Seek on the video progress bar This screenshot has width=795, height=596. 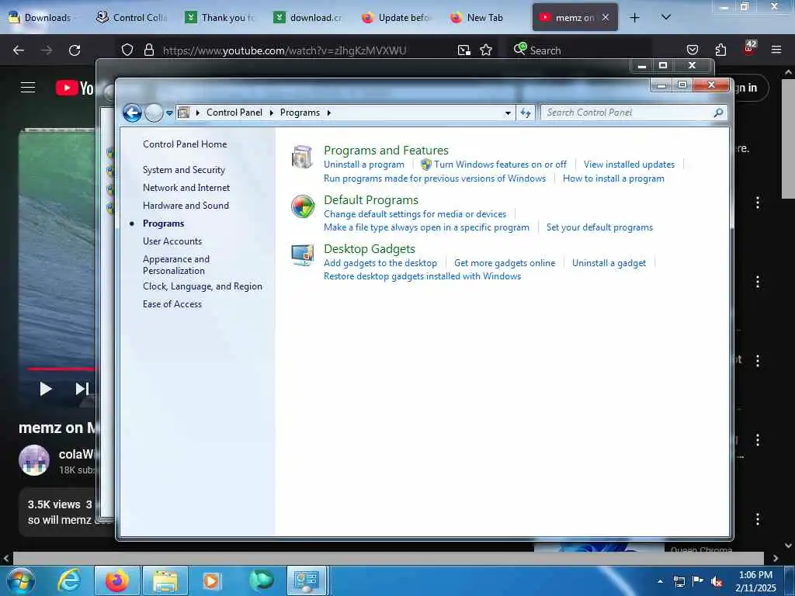(x=61, y=369)
